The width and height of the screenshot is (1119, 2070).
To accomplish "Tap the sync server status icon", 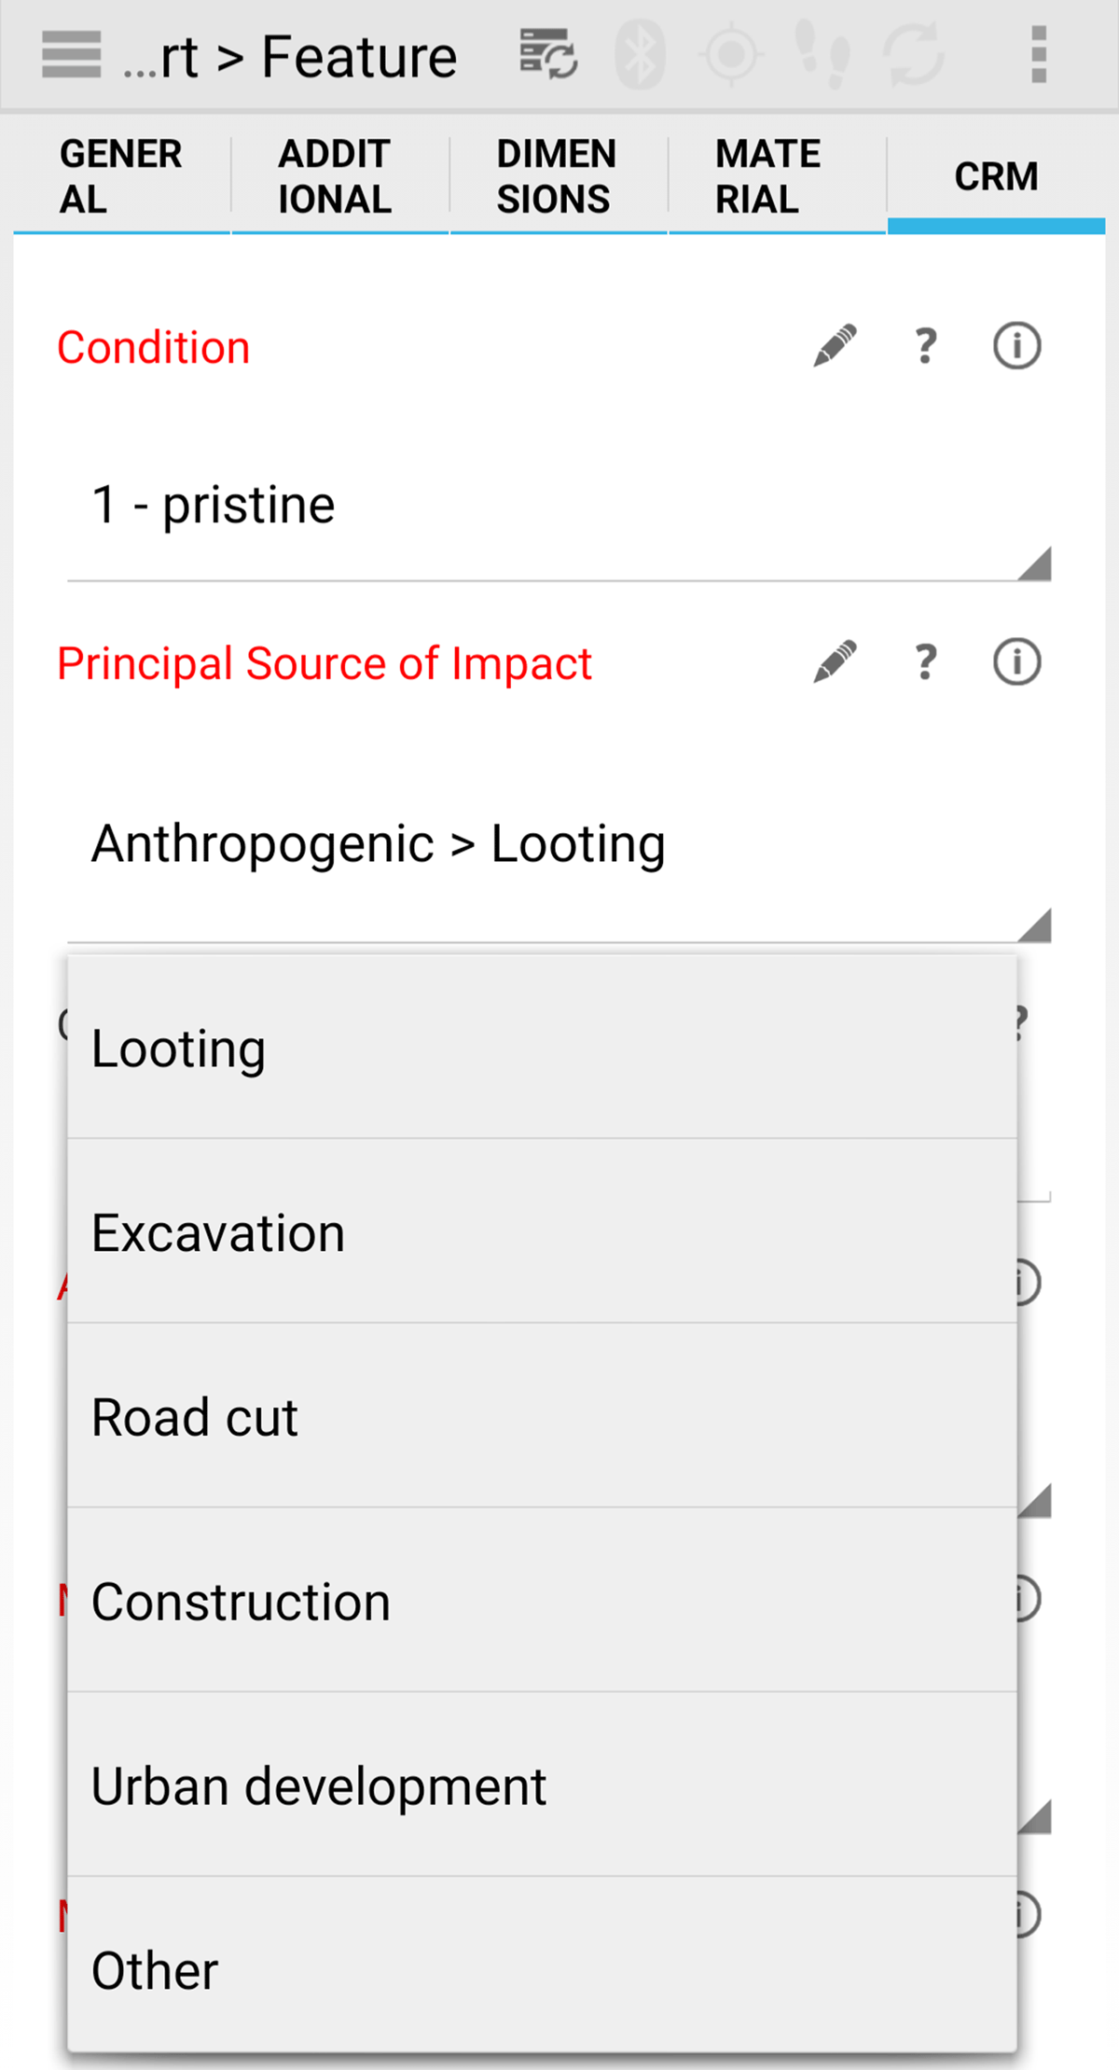I will click(548, 55).
